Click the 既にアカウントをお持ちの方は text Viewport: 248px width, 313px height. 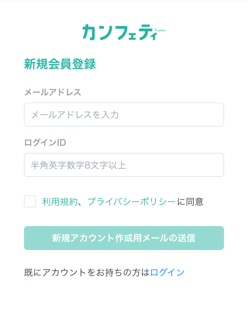(x=87, y=272)
